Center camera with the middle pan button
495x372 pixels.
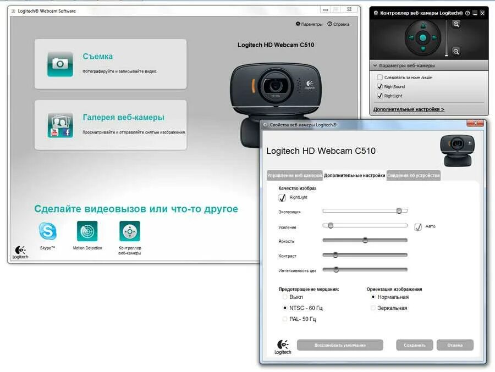(x=423, y=38)
